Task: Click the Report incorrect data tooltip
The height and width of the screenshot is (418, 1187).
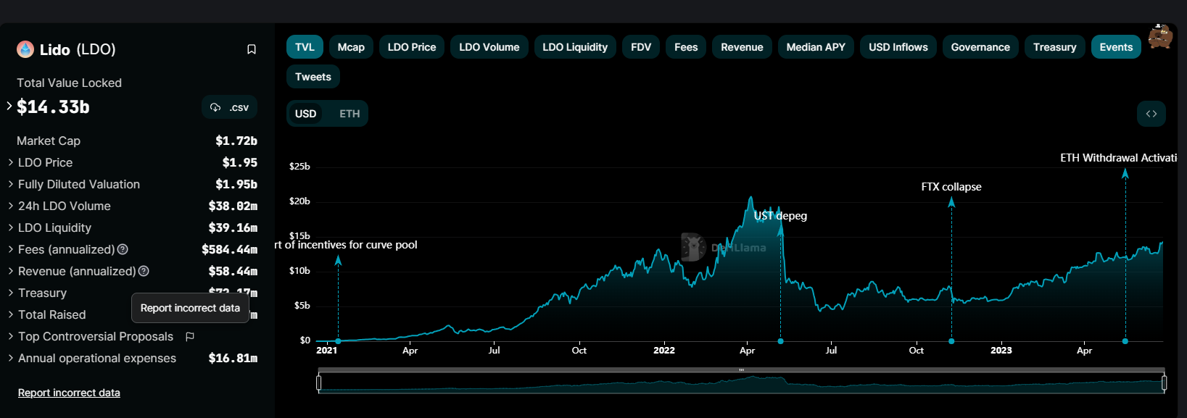Action: pos(190,308)
